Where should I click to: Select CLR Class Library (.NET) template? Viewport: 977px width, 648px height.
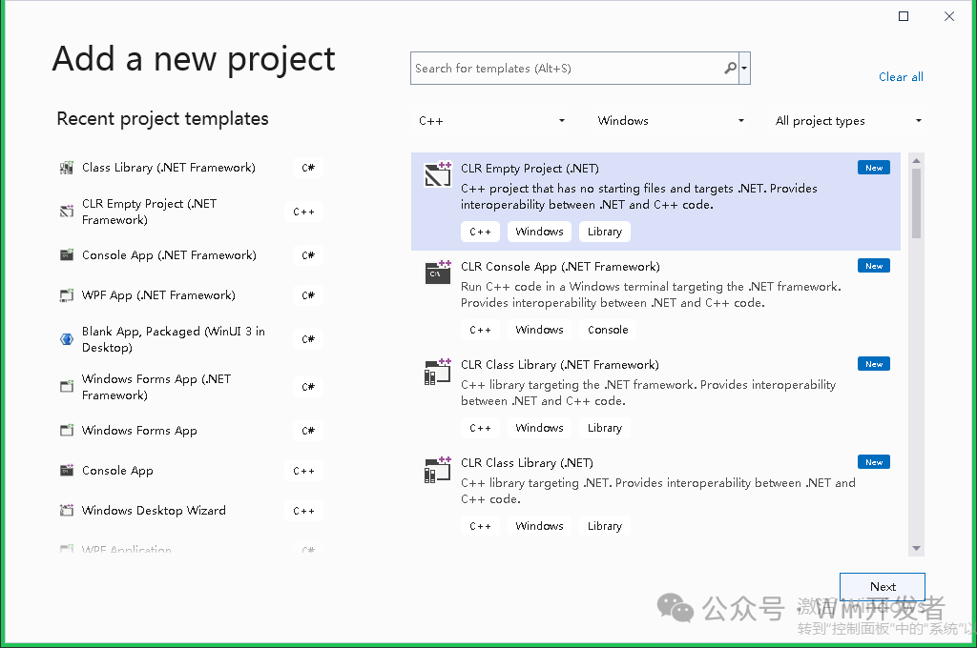tap(655, 496)
